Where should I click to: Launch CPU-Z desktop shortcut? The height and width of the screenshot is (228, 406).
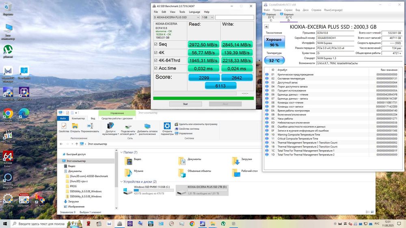pyautogui.click(x=24, y=94)
